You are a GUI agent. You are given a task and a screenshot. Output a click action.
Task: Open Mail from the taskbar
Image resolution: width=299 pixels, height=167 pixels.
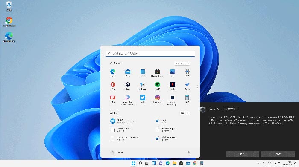coord(188,164)
